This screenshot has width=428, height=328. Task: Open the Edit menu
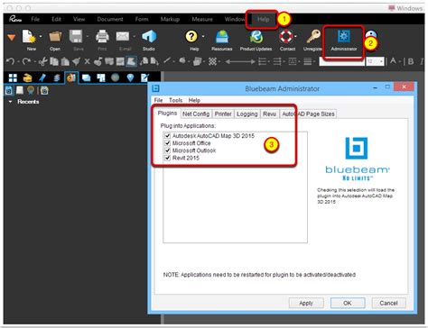pyautogui.click(x=56, y=19)
